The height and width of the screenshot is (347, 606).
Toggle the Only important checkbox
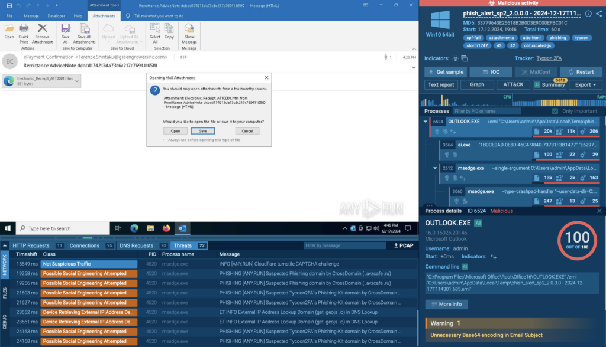pos(555,111)
